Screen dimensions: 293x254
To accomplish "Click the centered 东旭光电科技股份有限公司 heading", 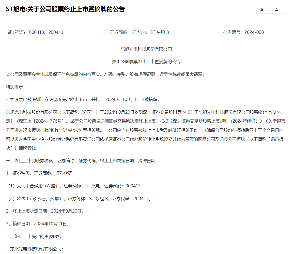I will click(x=146, y=49).
